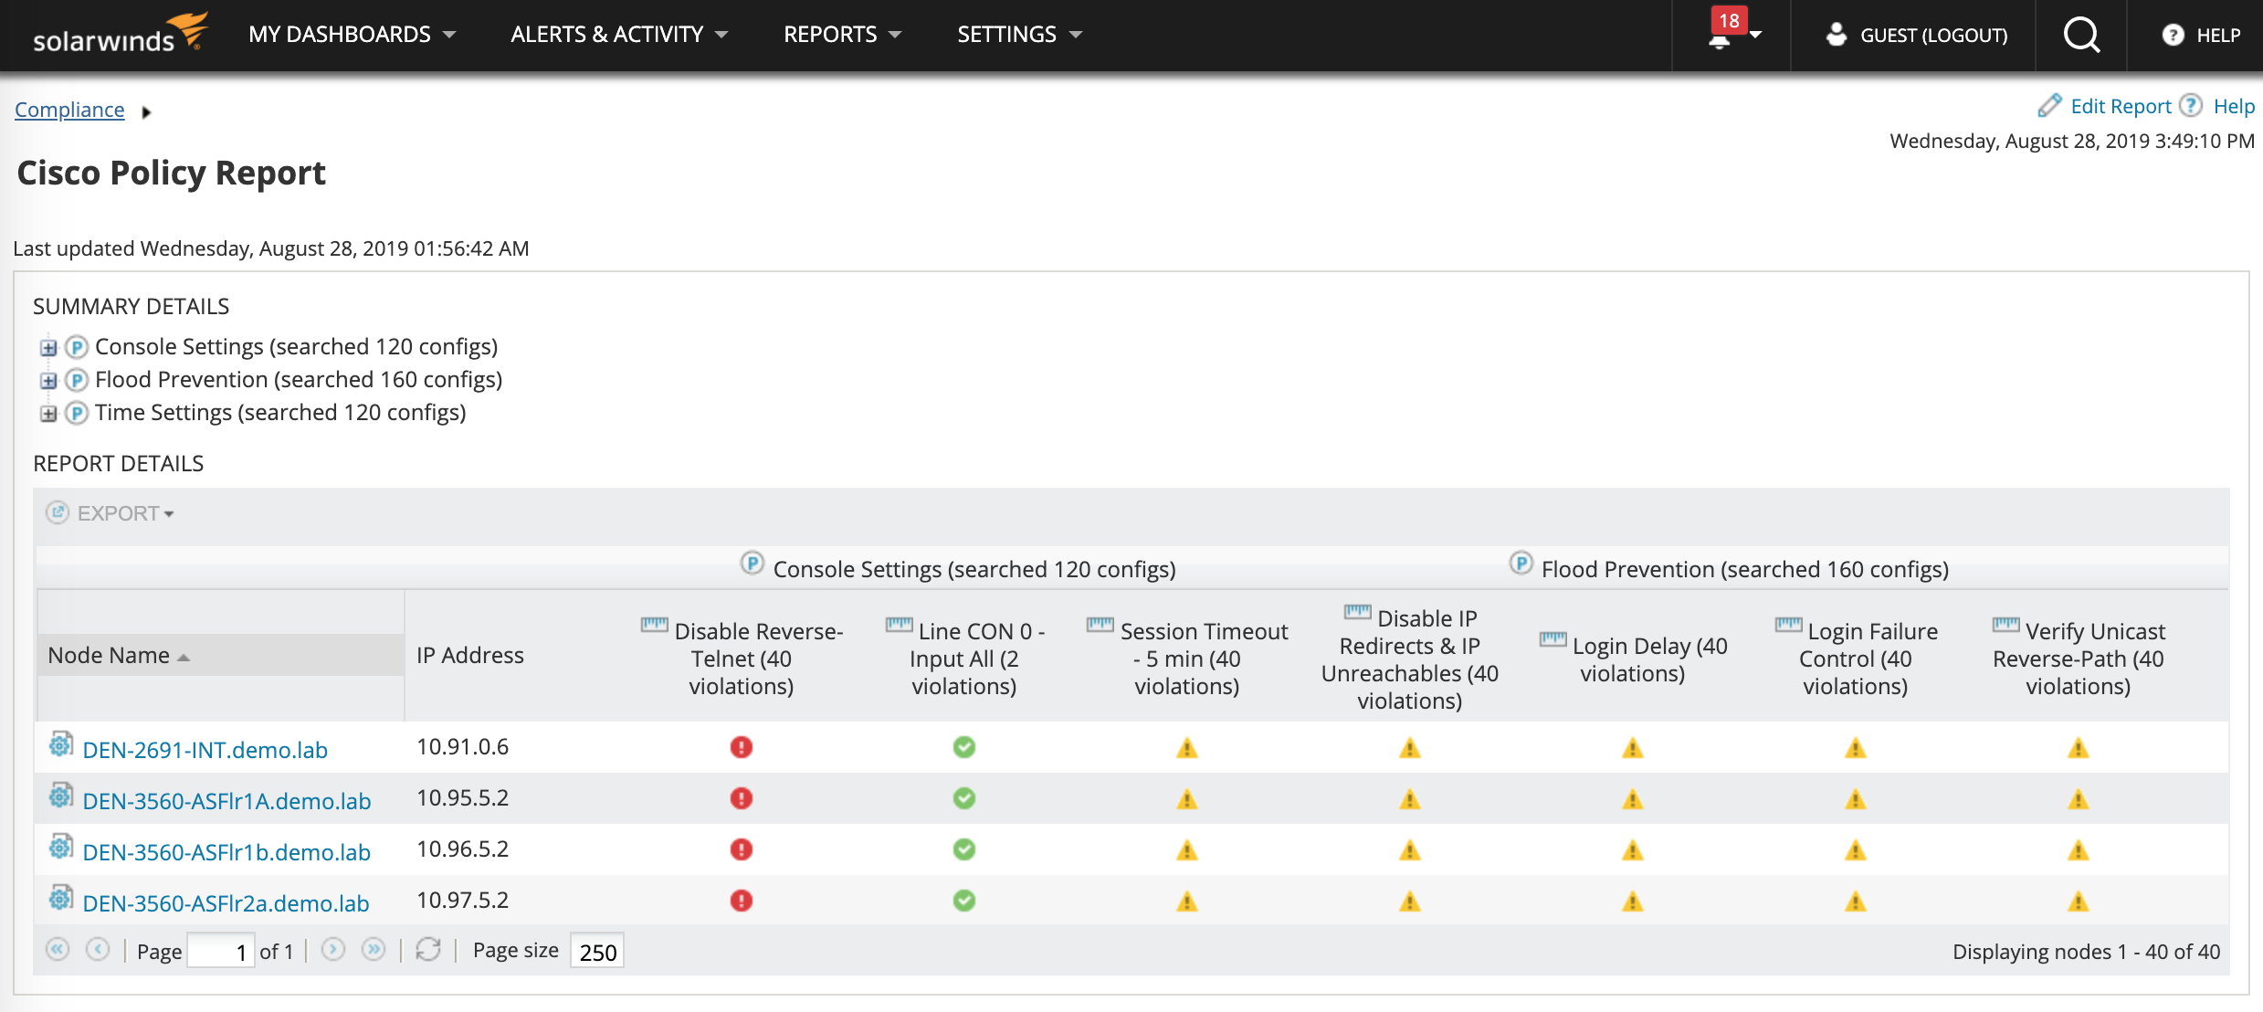The height and width of the screenshot is (1012, 2263).
Task: Click first page arrow icon
Action: [x=58, y=950]
